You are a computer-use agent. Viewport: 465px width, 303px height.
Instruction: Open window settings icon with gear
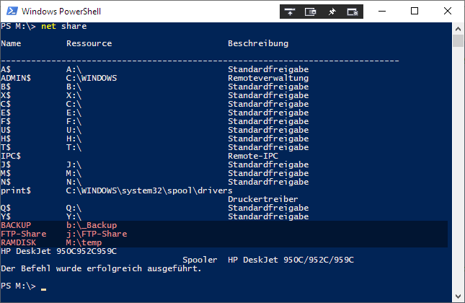pyautogui.click(x=353, y=11)
